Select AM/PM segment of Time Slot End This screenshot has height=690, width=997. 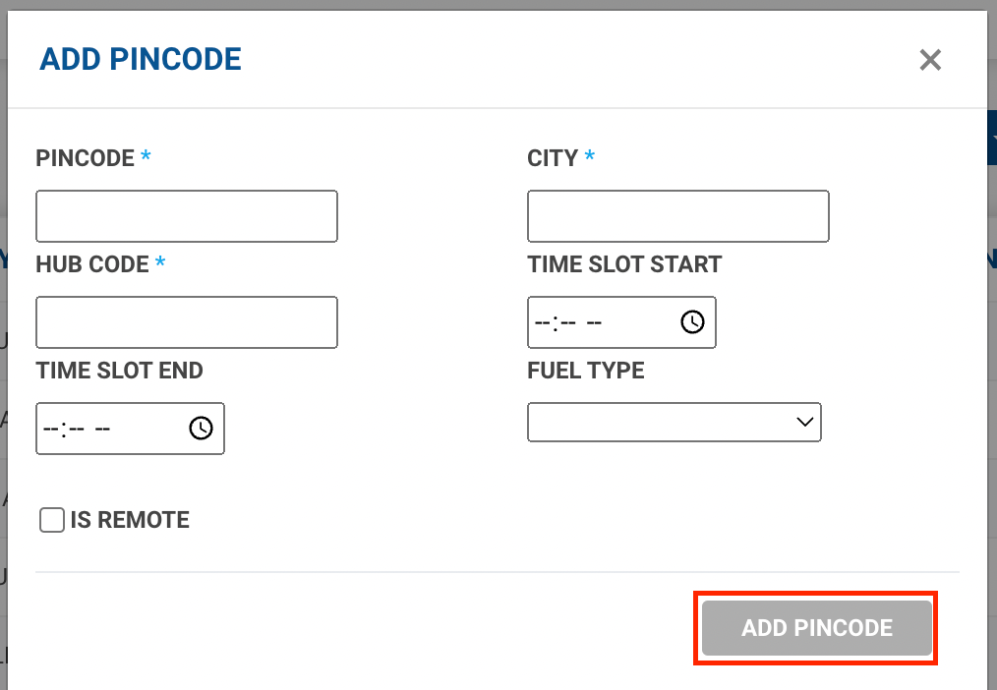[x=101, y=429]
